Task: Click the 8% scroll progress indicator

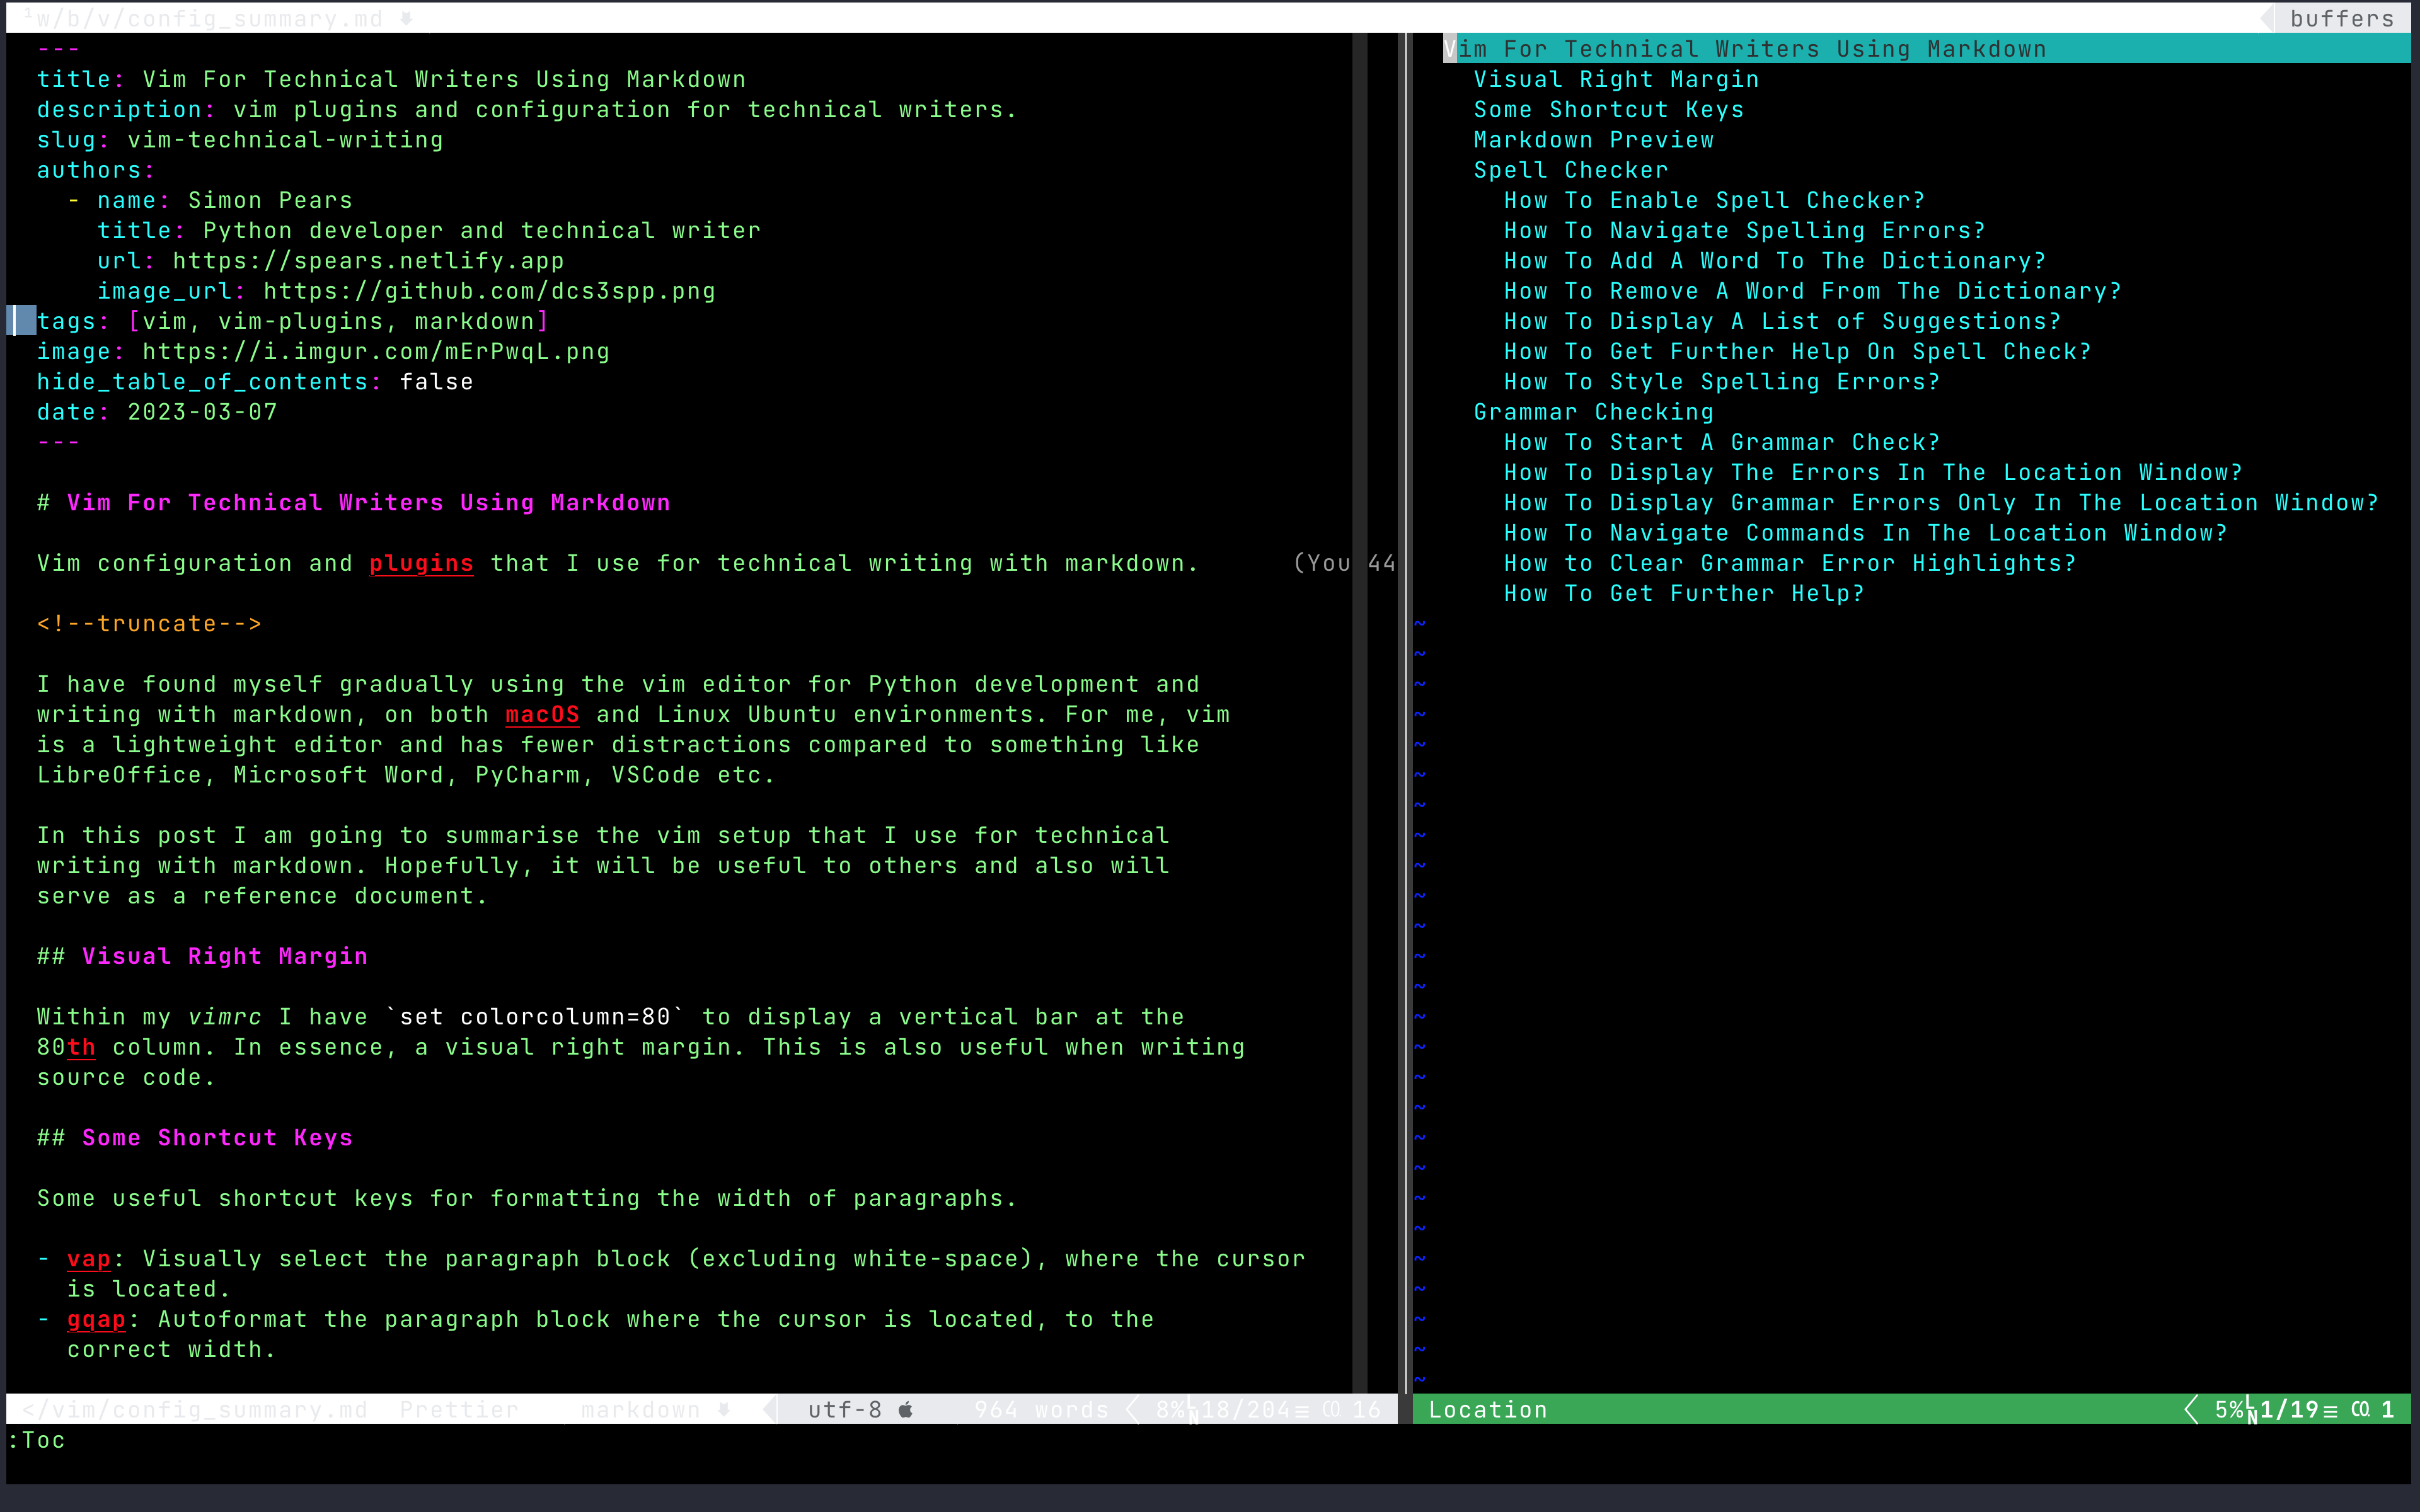Action: point(1172,1409)
